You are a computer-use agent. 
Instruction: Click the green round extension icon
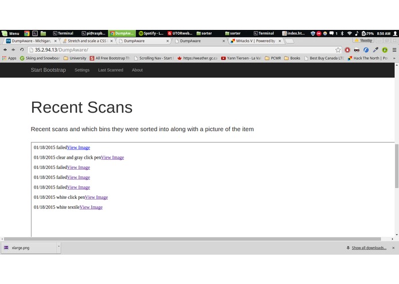pos(385,50)
